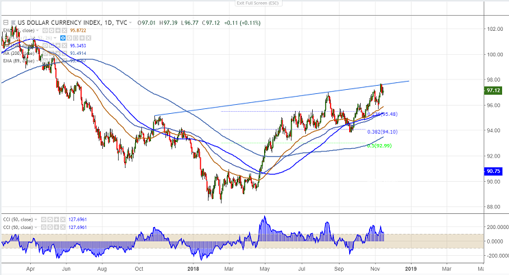This screenshot has width=509, height=275.
Task: Click the orange 95.8722 EMA value
Action: point(78,31)
